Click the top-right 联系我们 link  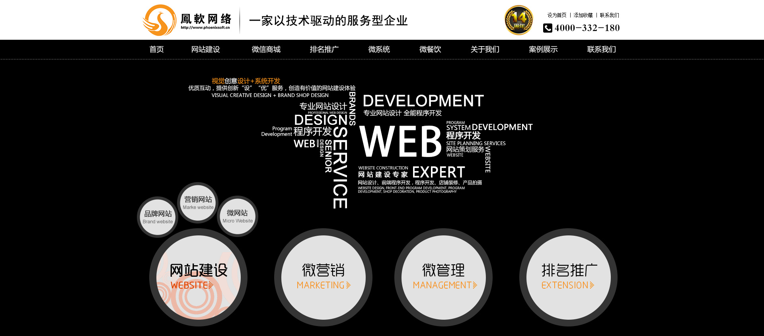tap(609, 15)
